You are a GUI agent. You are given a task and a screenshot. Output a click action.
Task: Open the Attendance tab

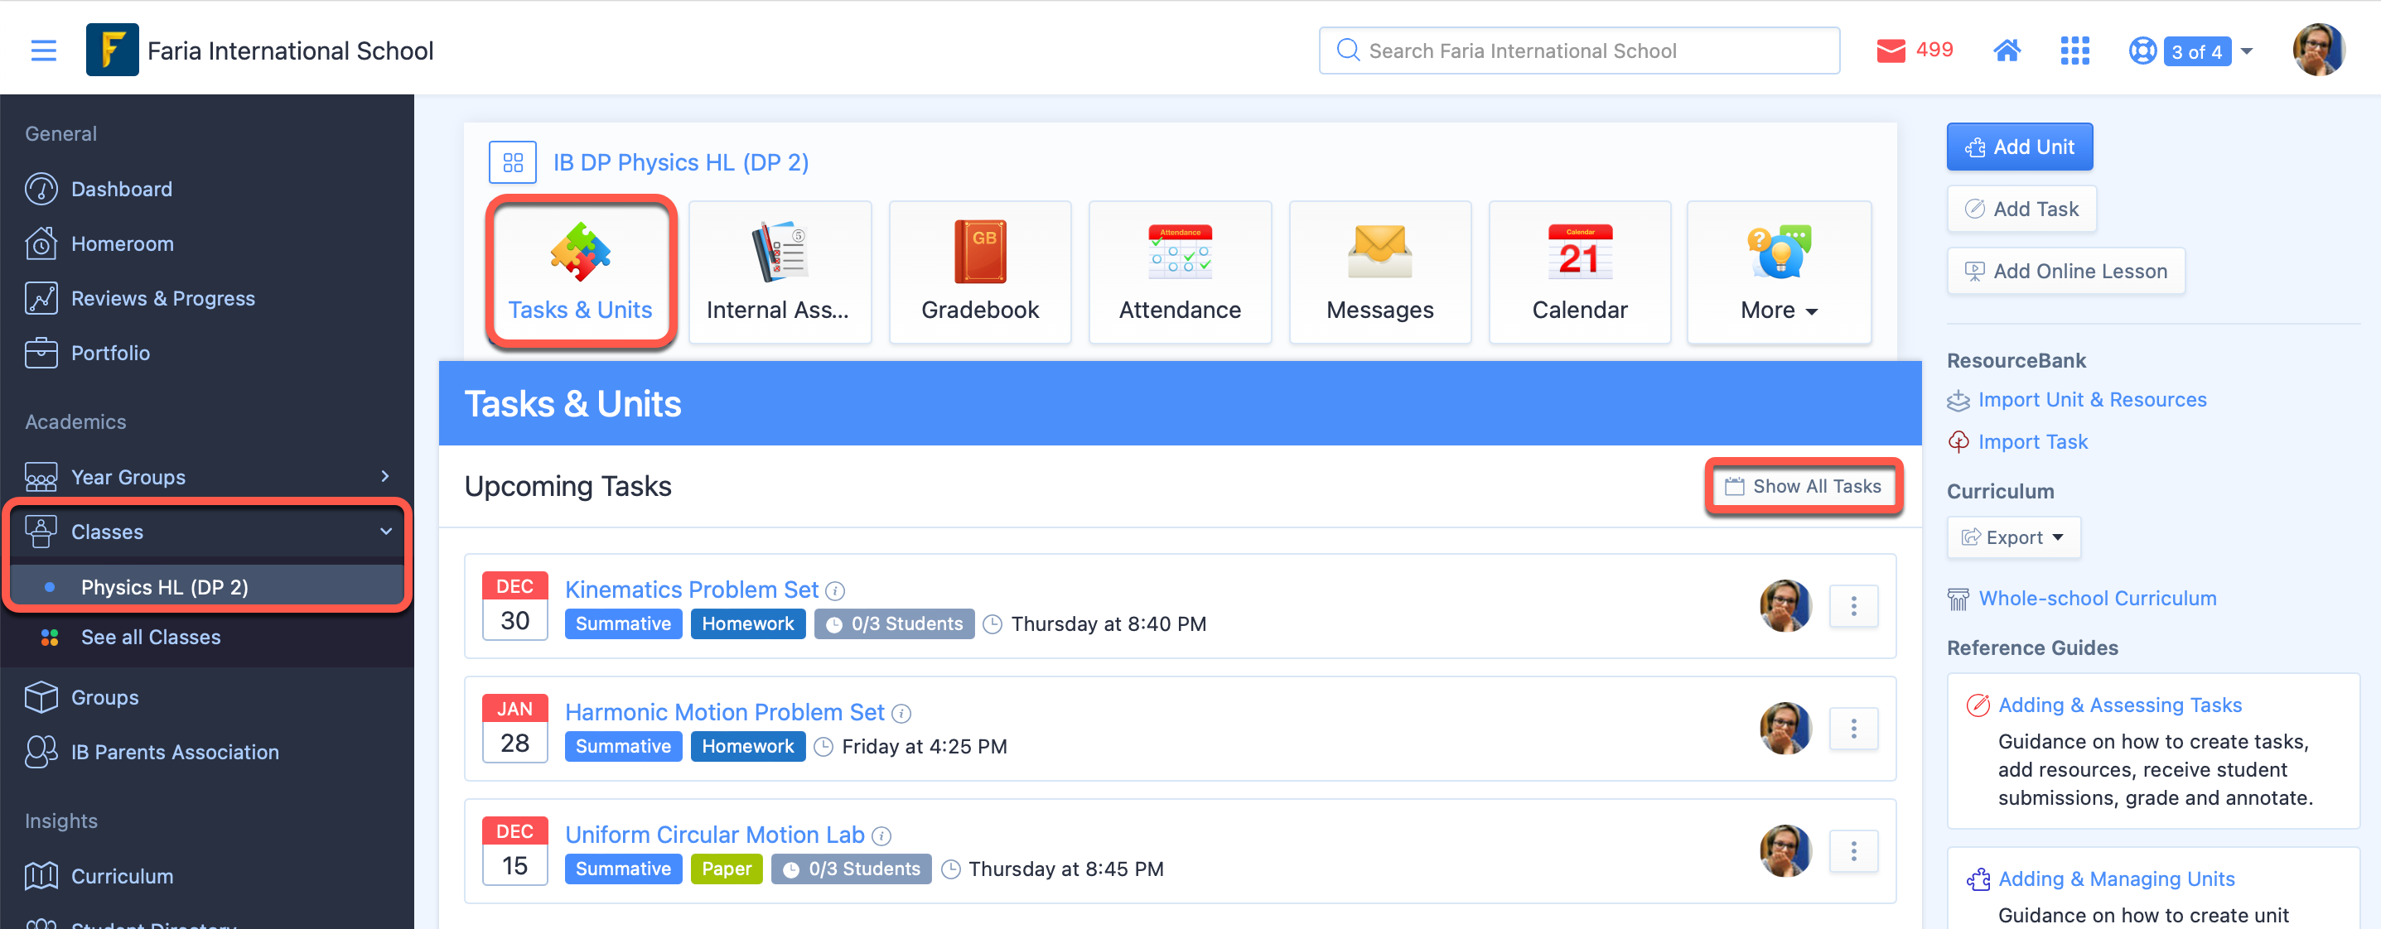[1180, 272]
